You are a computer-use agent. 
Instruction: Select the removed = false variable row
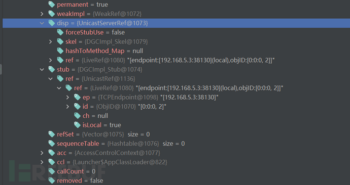pyautogui.click(x=176, y=180)
